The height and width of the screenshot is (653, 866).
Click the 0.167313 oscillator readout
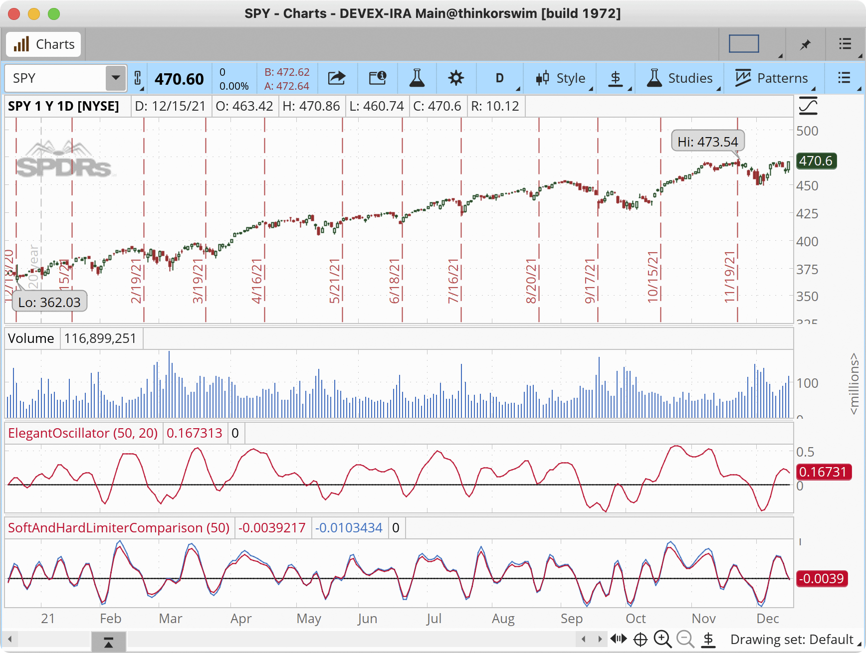[x=195, y=433]
